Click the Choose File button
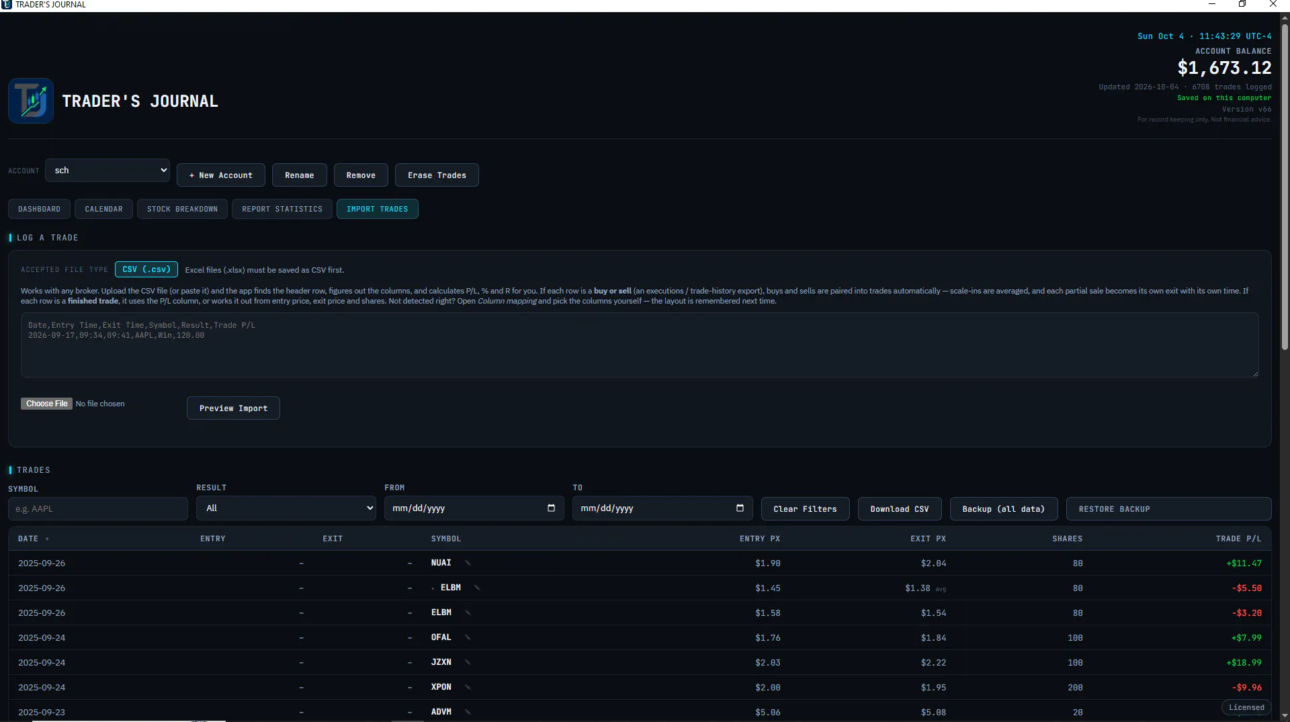The height and width of the screenshot is (722, 1290). pyautogui.click(x=46, y=404)
